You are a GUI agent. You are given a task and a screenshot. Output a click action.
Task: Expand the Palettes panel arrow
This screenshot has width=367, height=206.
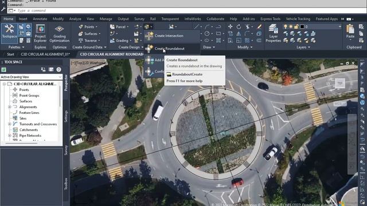[23, 47]
